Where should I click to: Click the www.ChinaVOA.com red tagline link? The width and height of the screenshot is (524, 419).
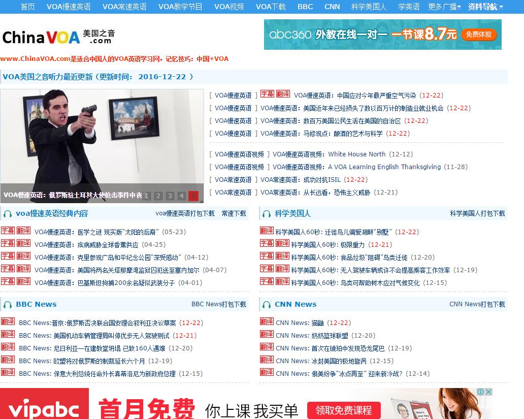click(x=114, y=59)
